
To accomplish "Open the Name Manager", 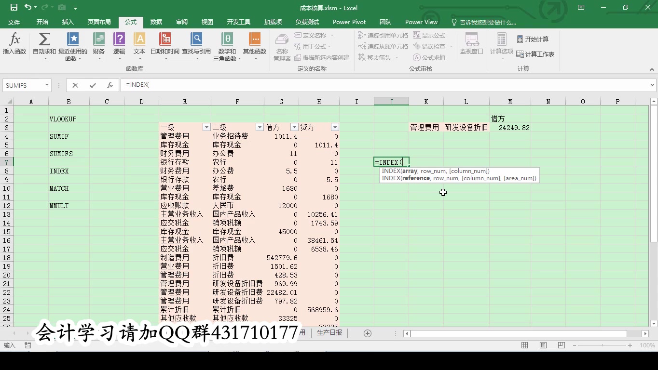I will tap(282, 47).
